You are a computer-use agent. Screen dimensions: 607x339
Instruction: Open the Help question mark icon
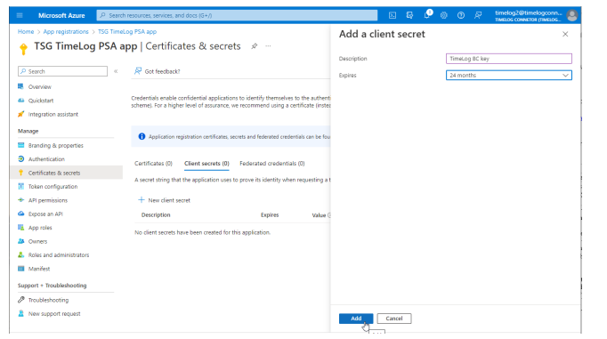461,15
